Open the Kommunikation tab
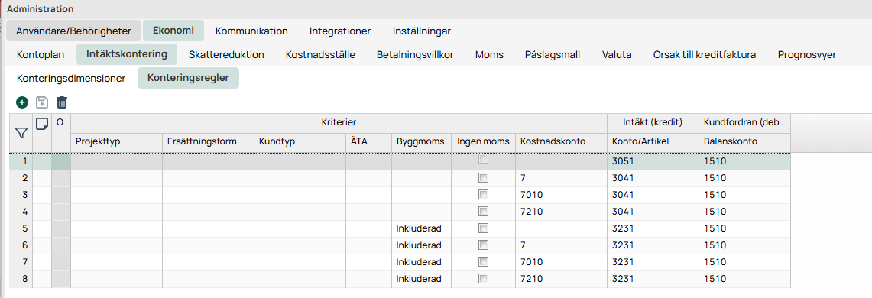 click(251, 31)
